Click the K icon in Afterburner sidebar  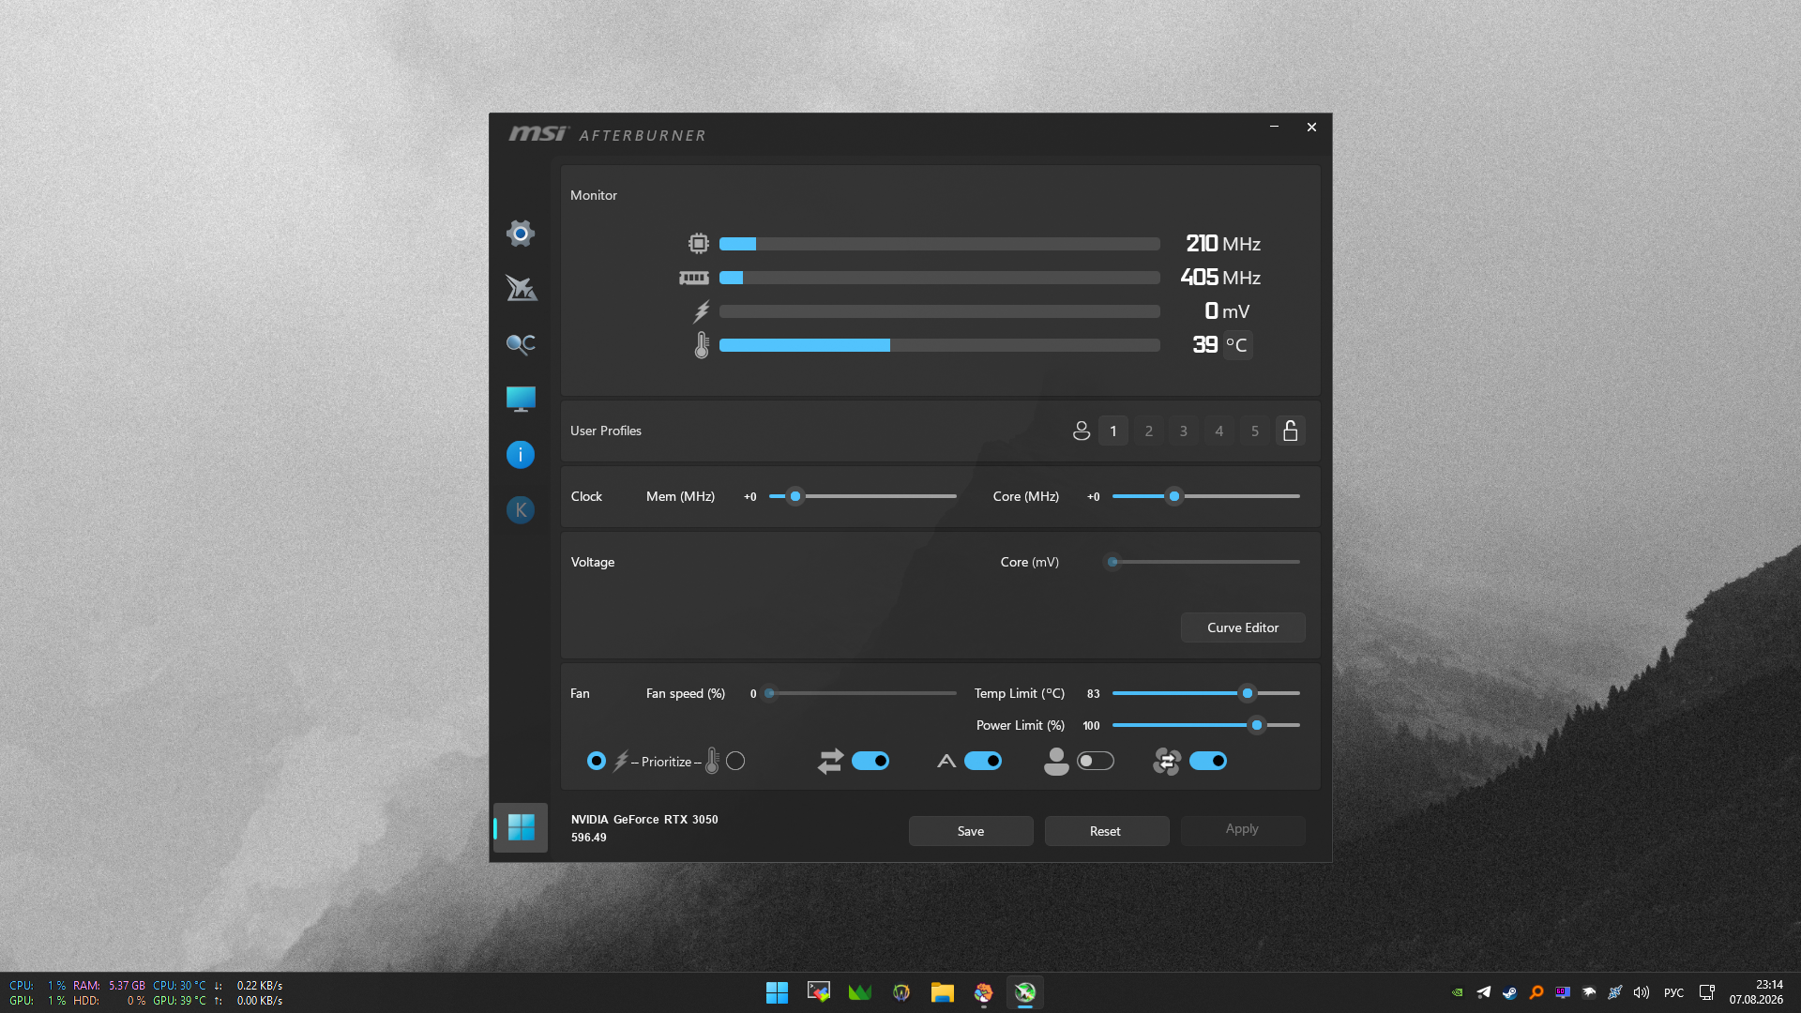[x=521, y=510]
